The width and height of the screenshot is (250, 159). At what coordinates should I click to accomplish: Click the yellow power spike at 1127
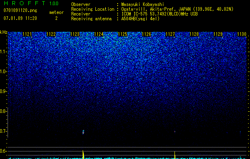[x=175, y=155]
